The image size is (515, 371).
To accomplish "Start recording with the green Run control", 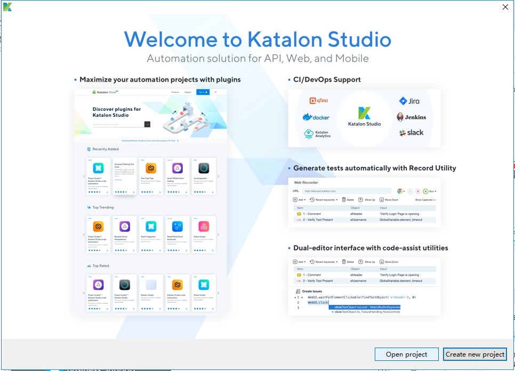I will 426,191.
